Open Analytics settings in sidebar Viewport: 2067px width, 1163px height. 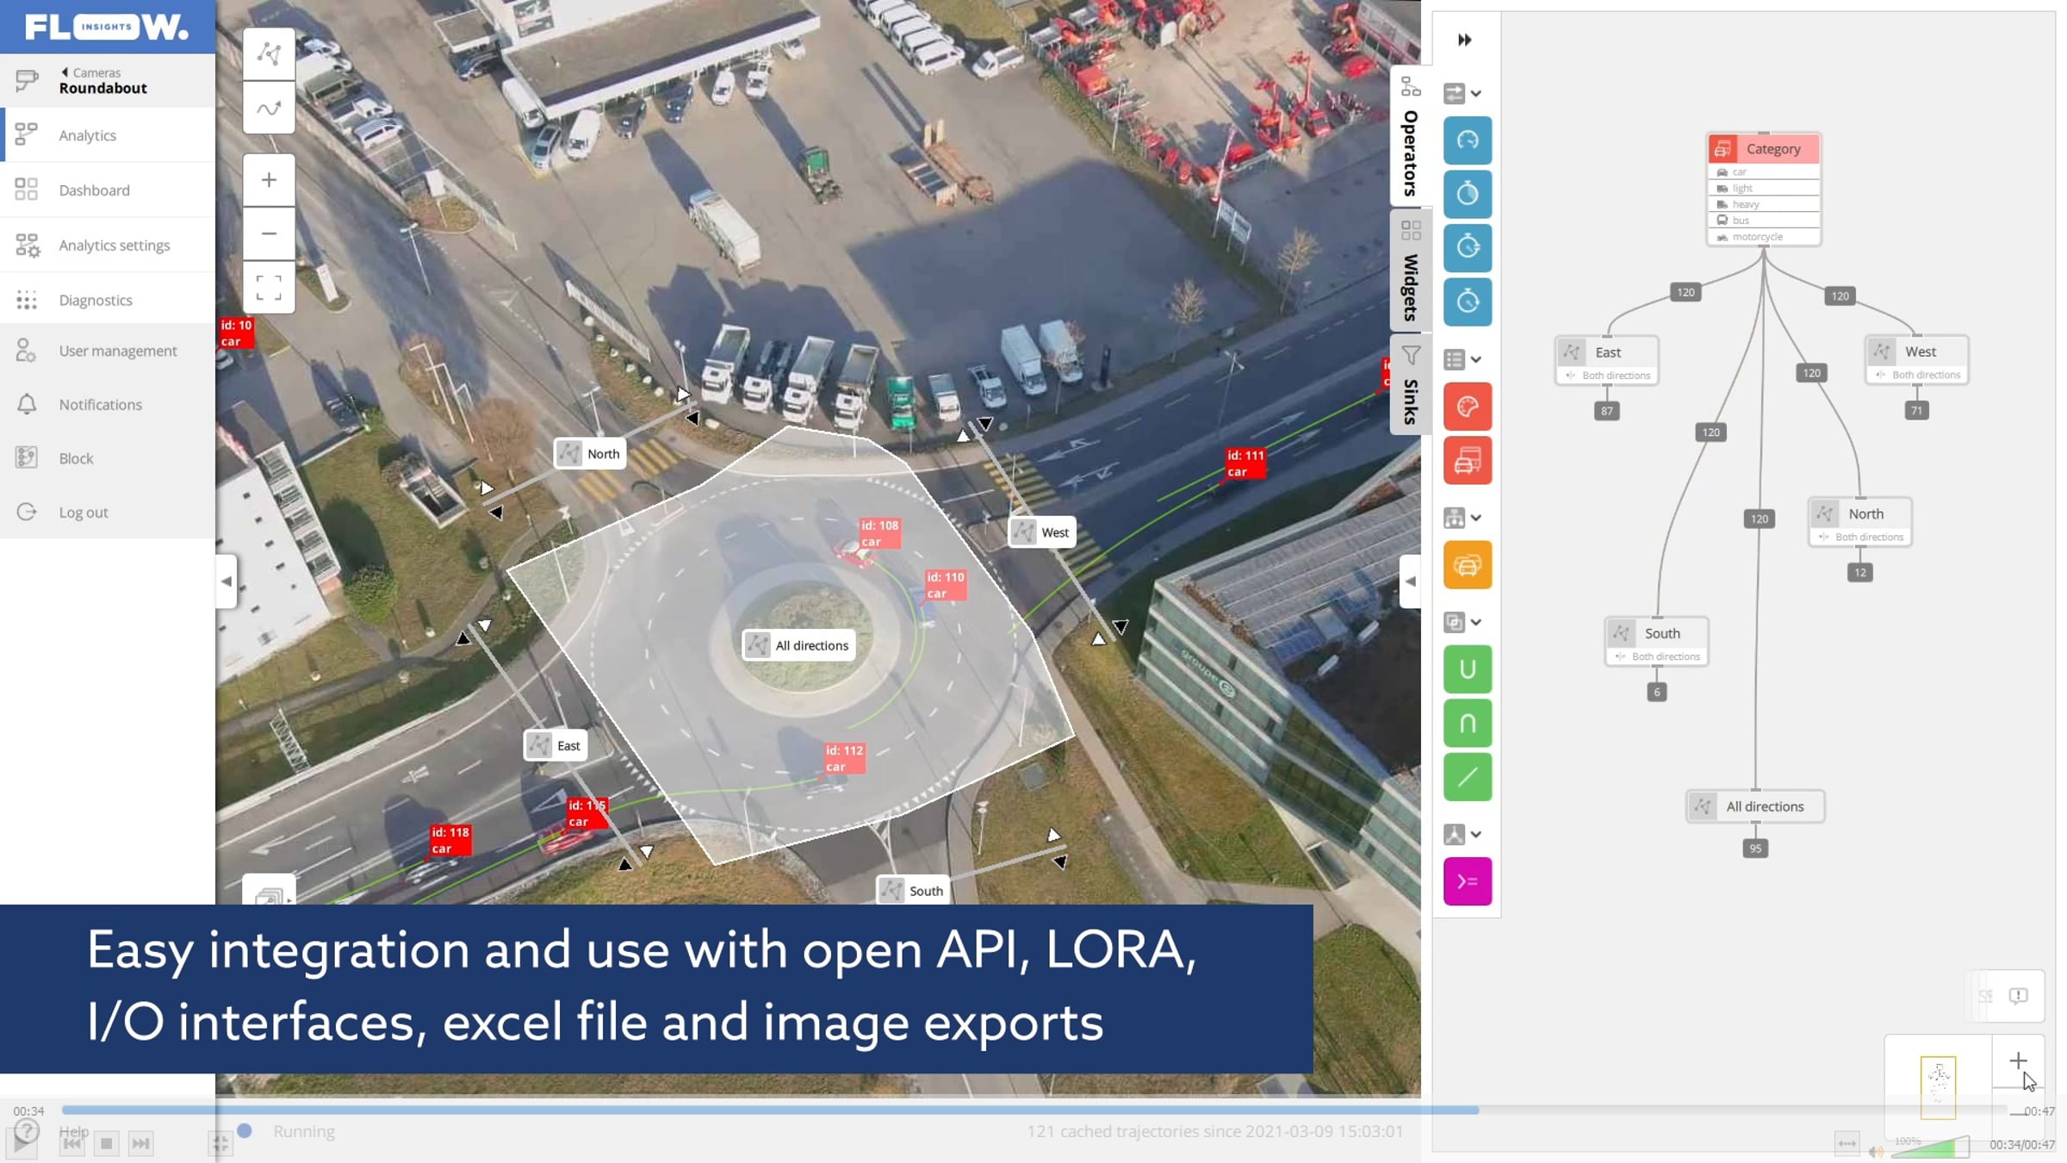[114, 246]
